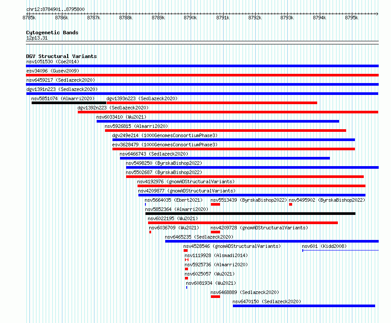Image resolution: width=391 pixels, height=323 pixels.
Task: Select the nsv5664035 (Ebert2021) label
Action: [174, 200]
